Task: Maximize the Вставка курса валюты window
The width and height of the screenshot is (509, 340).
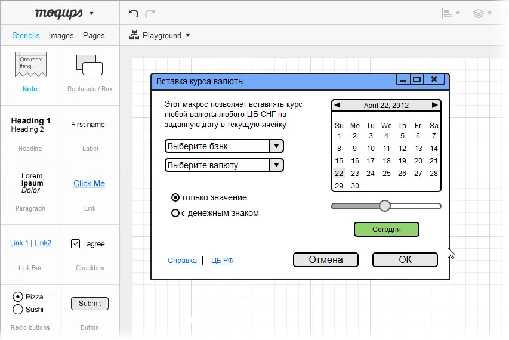Action: pyautogui.click(x=417, y=79)
